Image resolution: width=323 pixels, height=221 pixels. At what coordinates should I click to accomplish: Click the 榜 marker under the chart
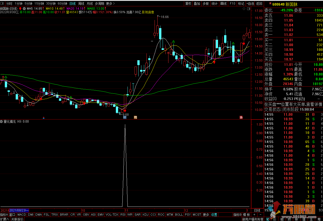pyautogui.click(x=136, y=117)
